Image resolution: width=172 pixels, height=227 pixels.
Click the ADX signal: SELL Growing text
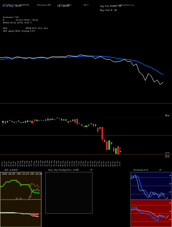19,31
